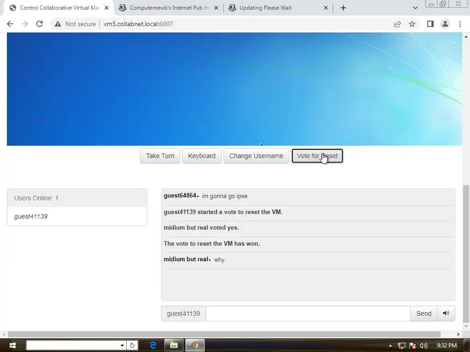
Task: Click the Action Center flag icon
Action: tap(413, 346)
